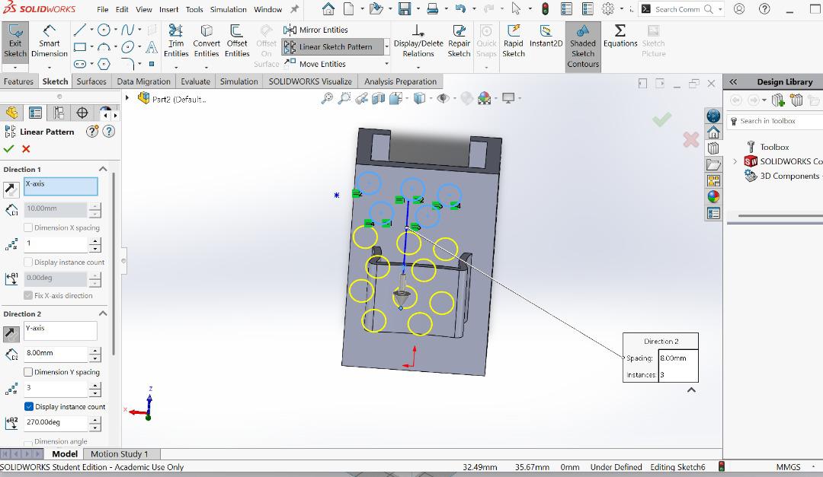
Task: Open the Toolbox library item
Action: [x=774, y=147]
